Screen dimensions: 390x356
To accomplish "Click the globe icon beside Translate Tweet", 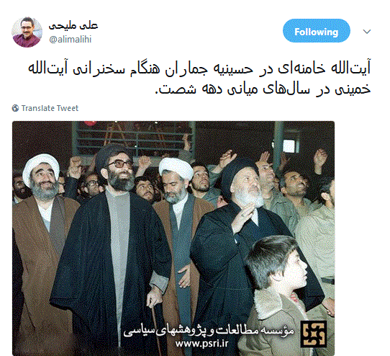I will click(15, 108).
